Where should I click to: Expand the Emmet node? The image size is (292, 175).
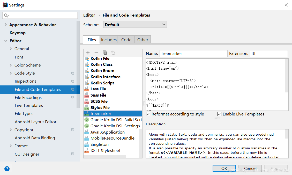coord(11,146)
